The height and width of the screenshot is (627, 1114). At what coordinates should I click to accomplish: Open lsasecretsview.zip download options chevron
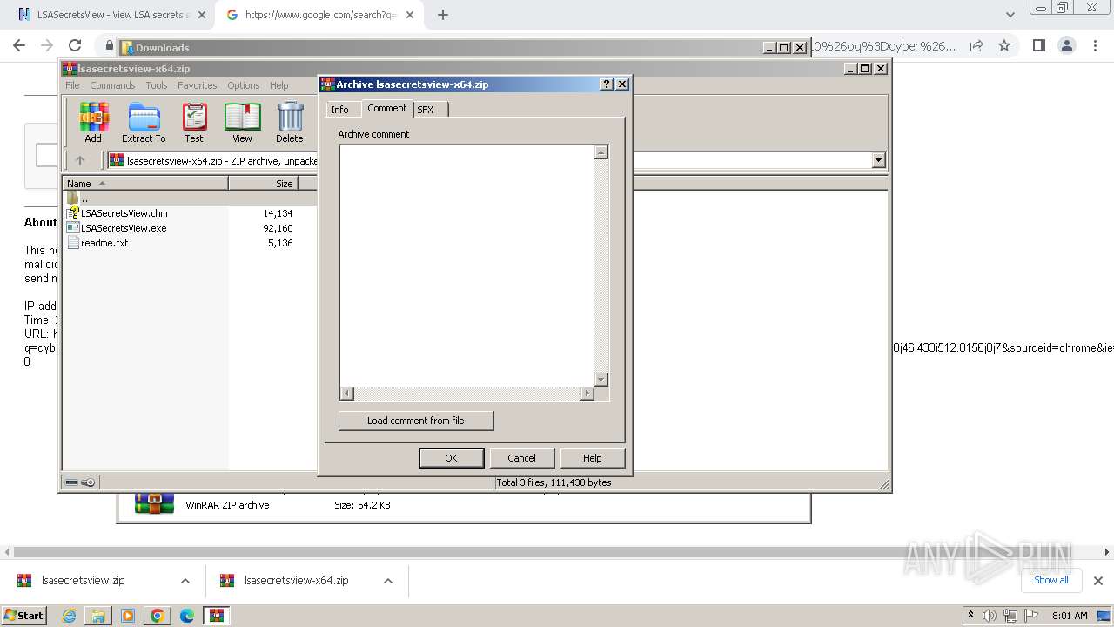tap(185, 581)
